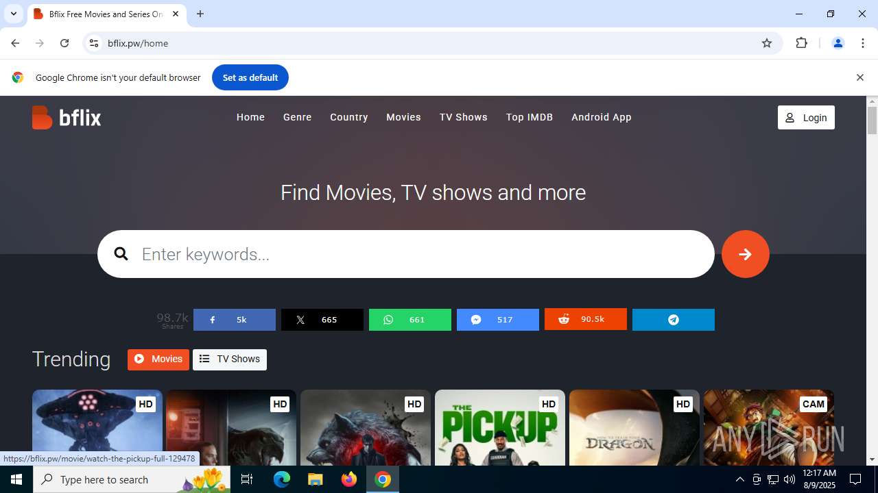Share via WhatsApp button showing 661
This screenshot has width=878, height=493.
410,320
